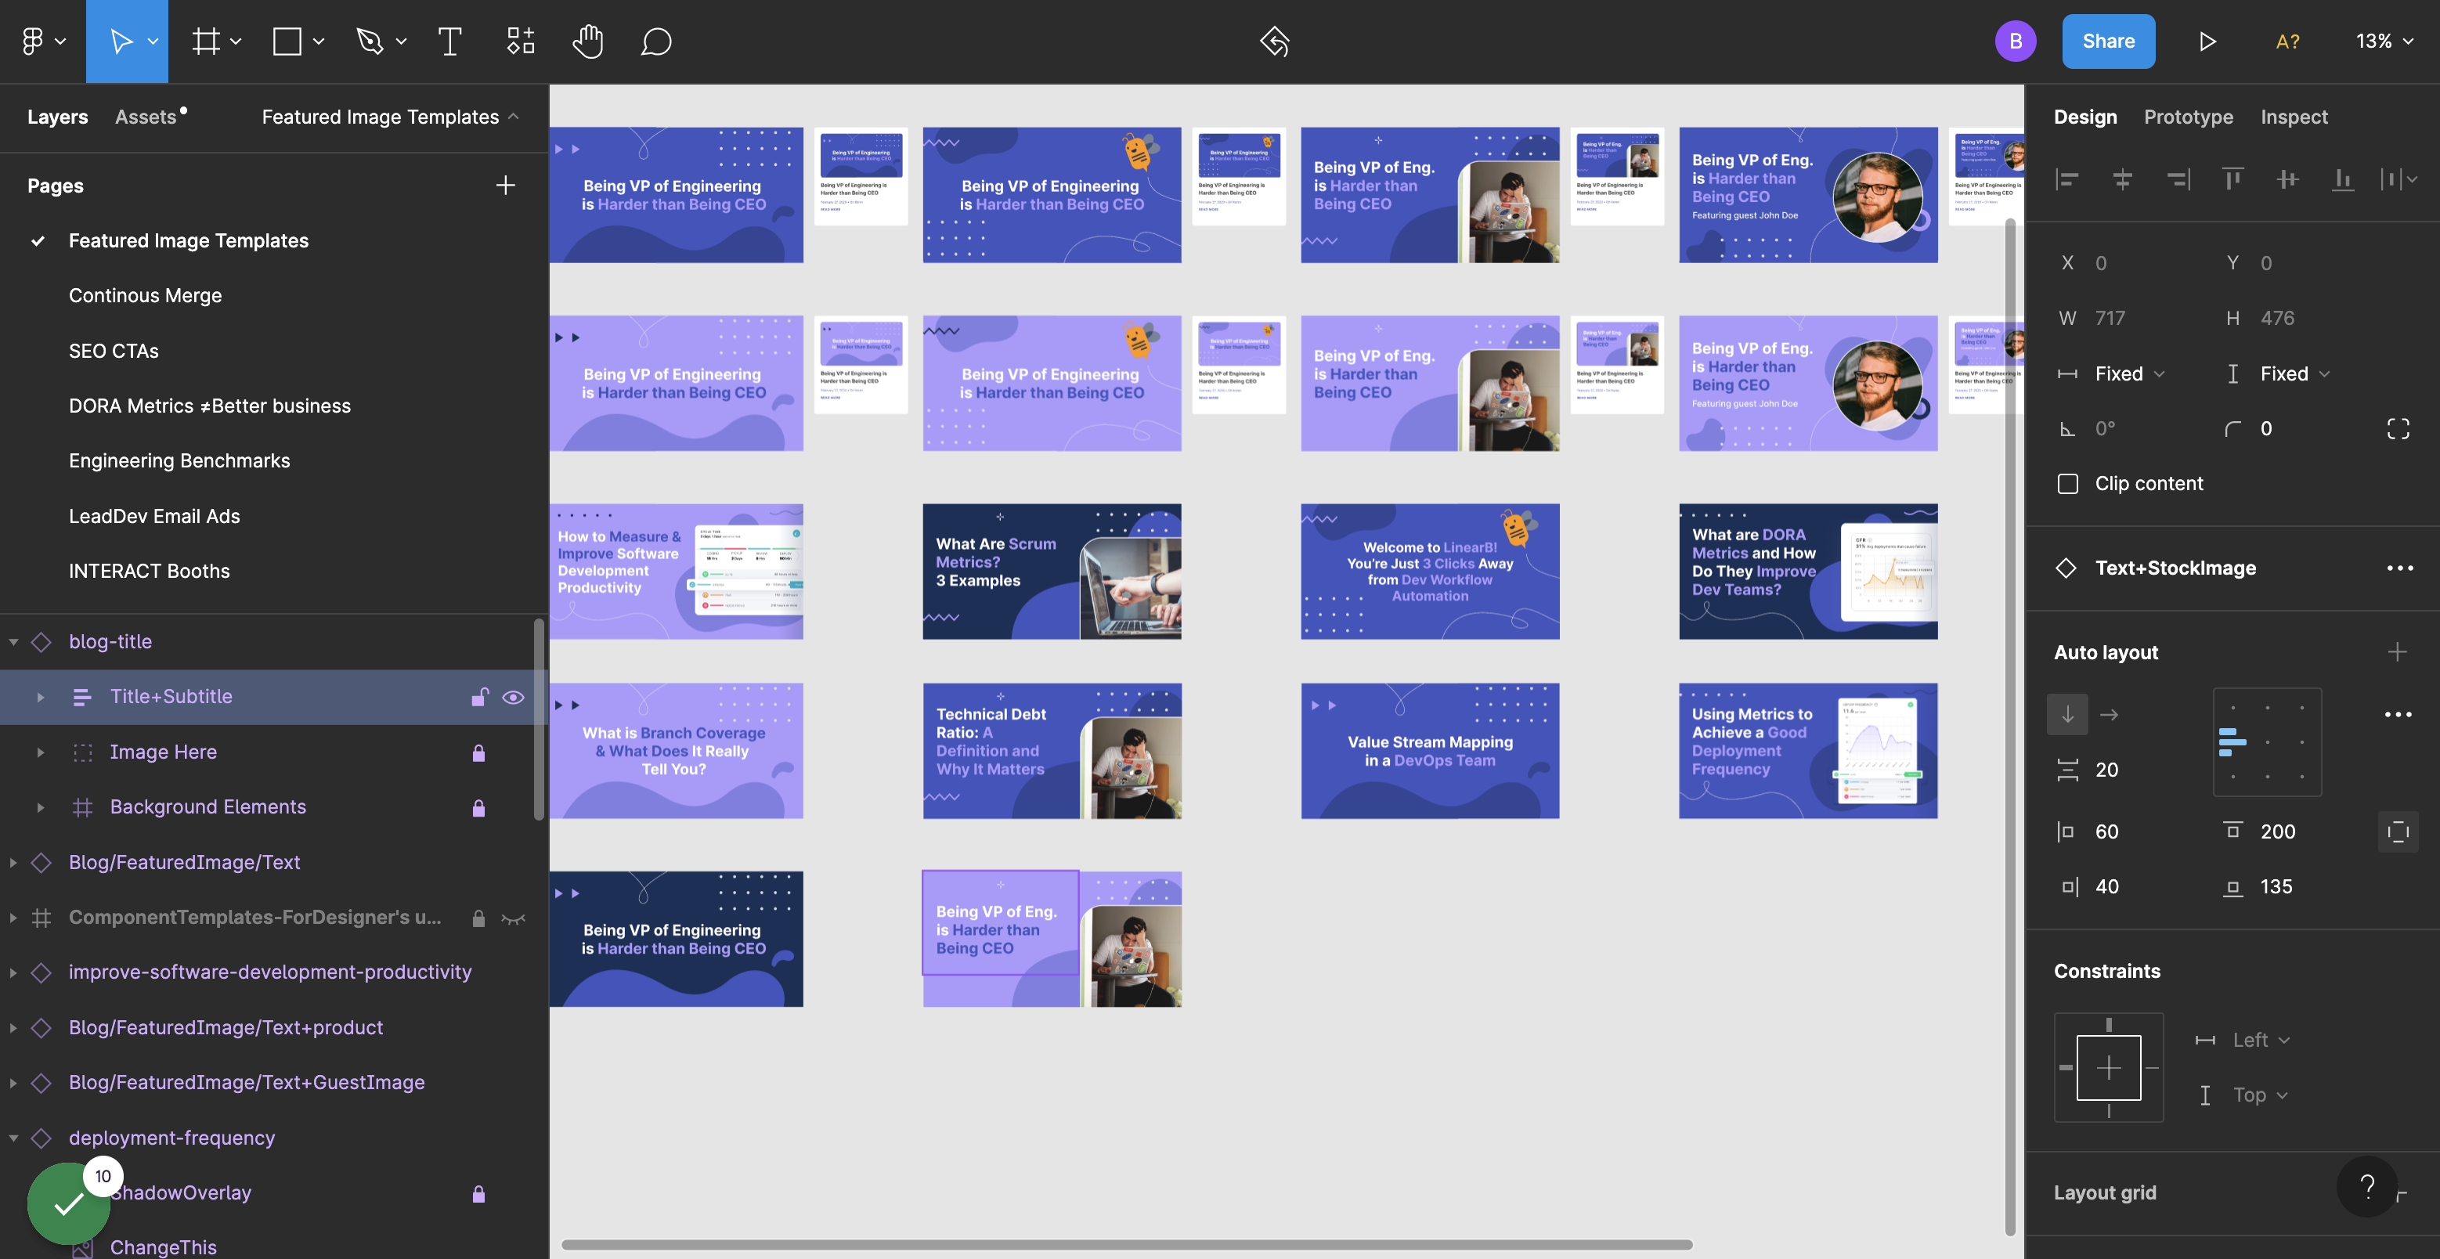This screenshot has width=2440, height=1259.
Task: Enable the Clip content checkbox
Action: pyautogui.click(x=2068, y=483)
